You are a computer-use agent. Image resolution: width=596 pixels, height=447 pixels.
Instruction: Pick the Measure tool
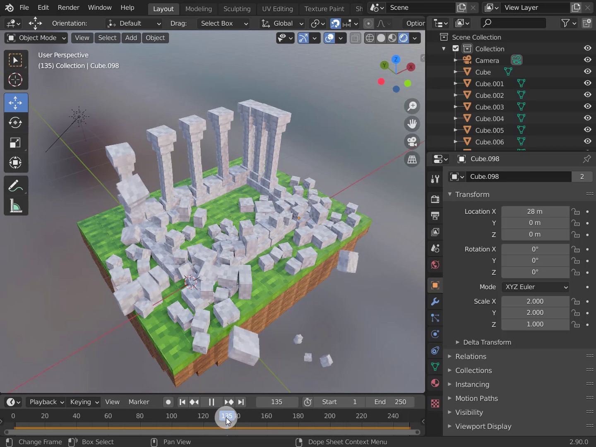15,206
